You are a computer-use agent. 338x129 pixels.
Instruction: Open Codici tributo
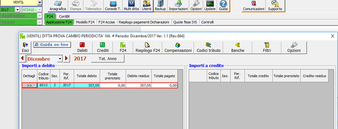[x=208, y=48]
